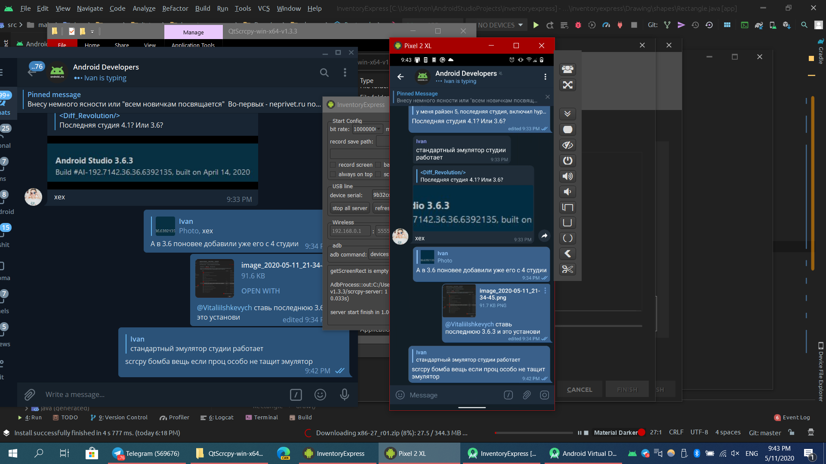Click the Git rollback icon
This screenshot has width=826, height=464.
pyautogui.click(x=709, y=25)
